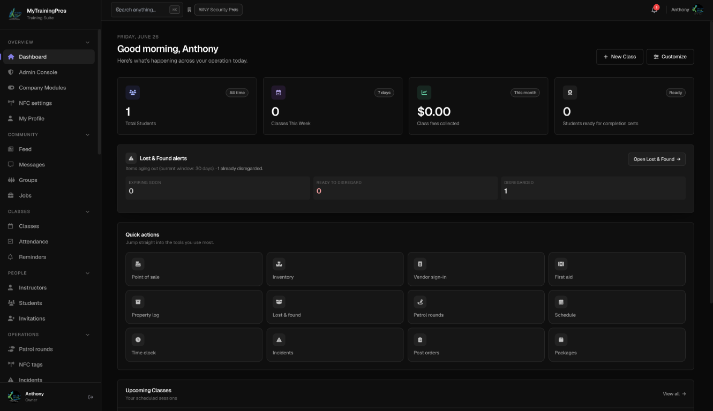Go to Dashboard in the sidebar
The width and height of the screenshot is (713, 411).
pos(49,57)
